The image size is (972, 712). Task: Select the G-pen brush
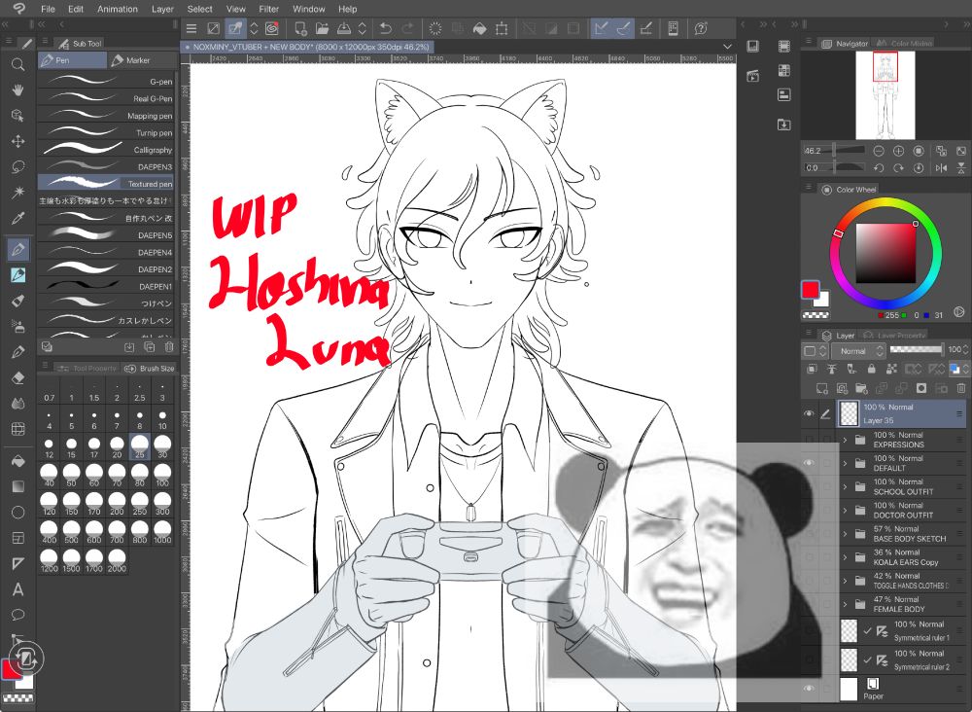[107, 81]
